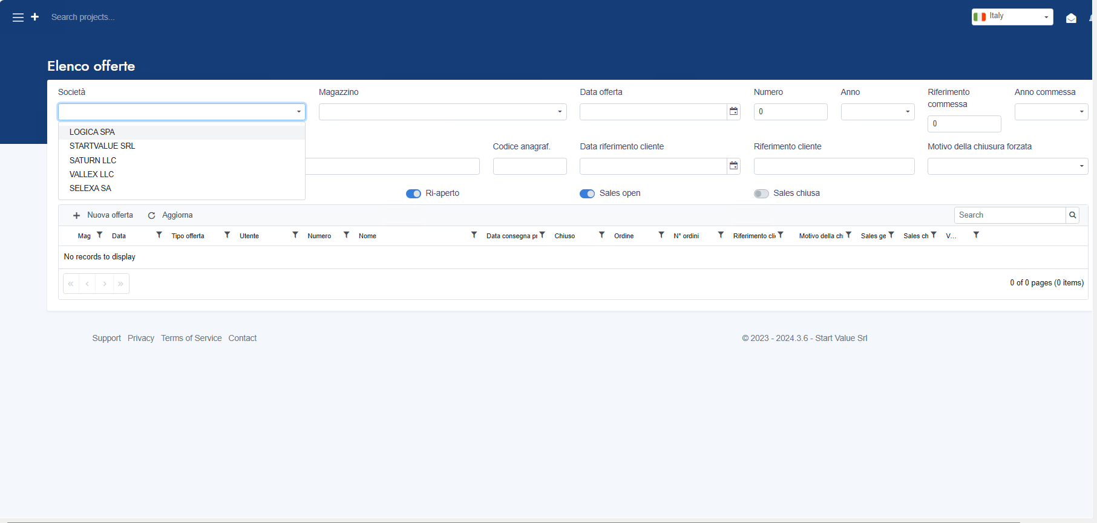This screenshot has width=1097, height=523.
Task: Sort by the N° ordini column header
Action: (x=686, y=236)
